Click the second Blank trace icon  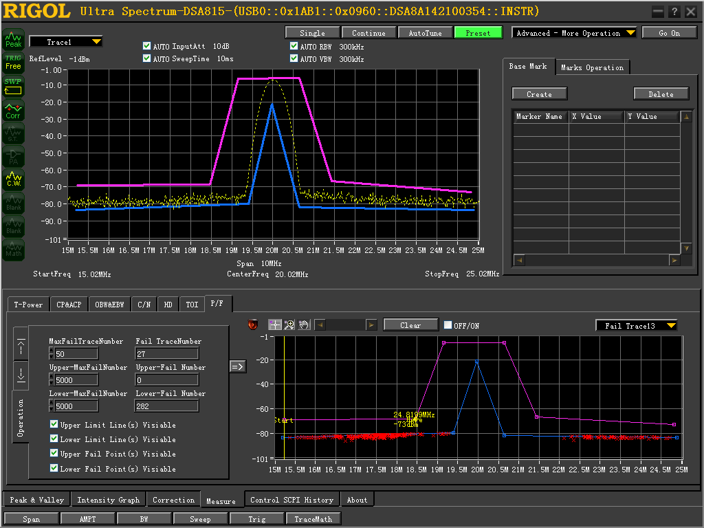14,226
